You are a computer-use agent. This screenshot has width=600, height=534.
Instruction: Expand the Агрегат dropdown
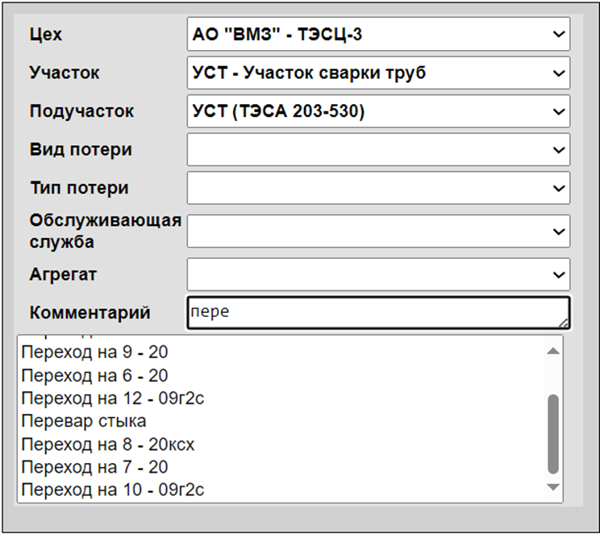point(377,274)
